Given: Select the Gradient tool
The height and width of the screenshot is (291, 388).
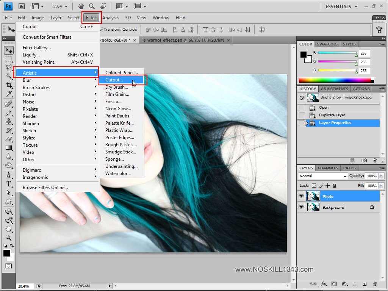Looking at the screenshot, I should (9, 147).
